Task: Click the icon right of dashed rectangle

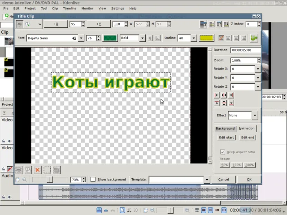Action: (57, 170)
